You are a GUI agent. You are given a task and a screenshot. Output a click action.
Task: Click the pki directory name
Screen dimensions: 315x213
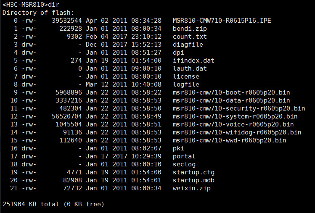[x=178, y=148]
